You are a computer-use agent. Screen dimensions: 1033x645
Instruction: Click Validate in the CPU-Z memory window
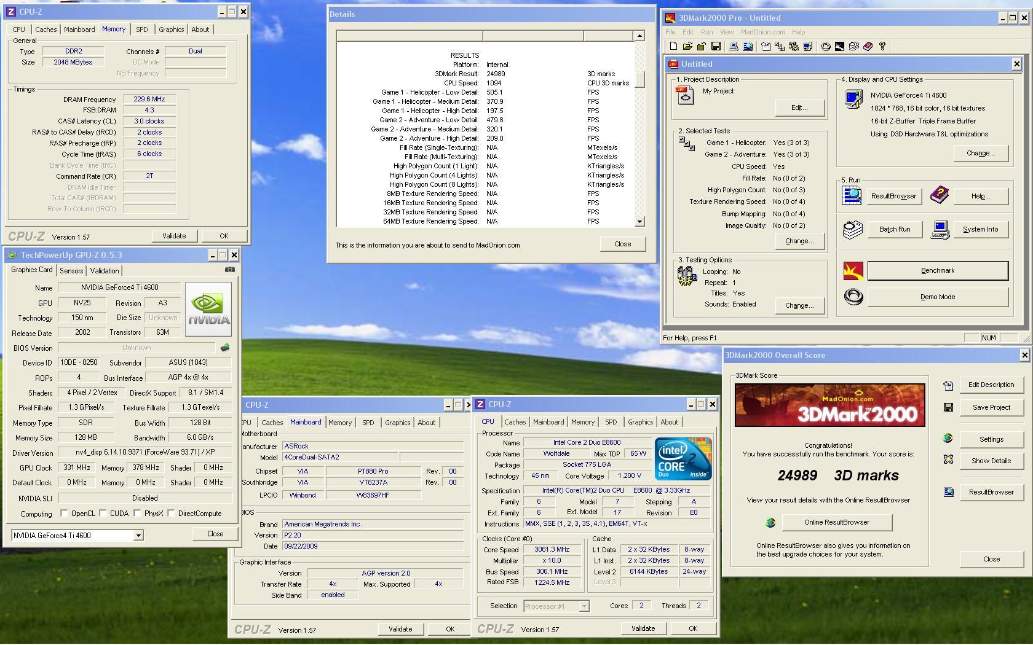point(174,236)
